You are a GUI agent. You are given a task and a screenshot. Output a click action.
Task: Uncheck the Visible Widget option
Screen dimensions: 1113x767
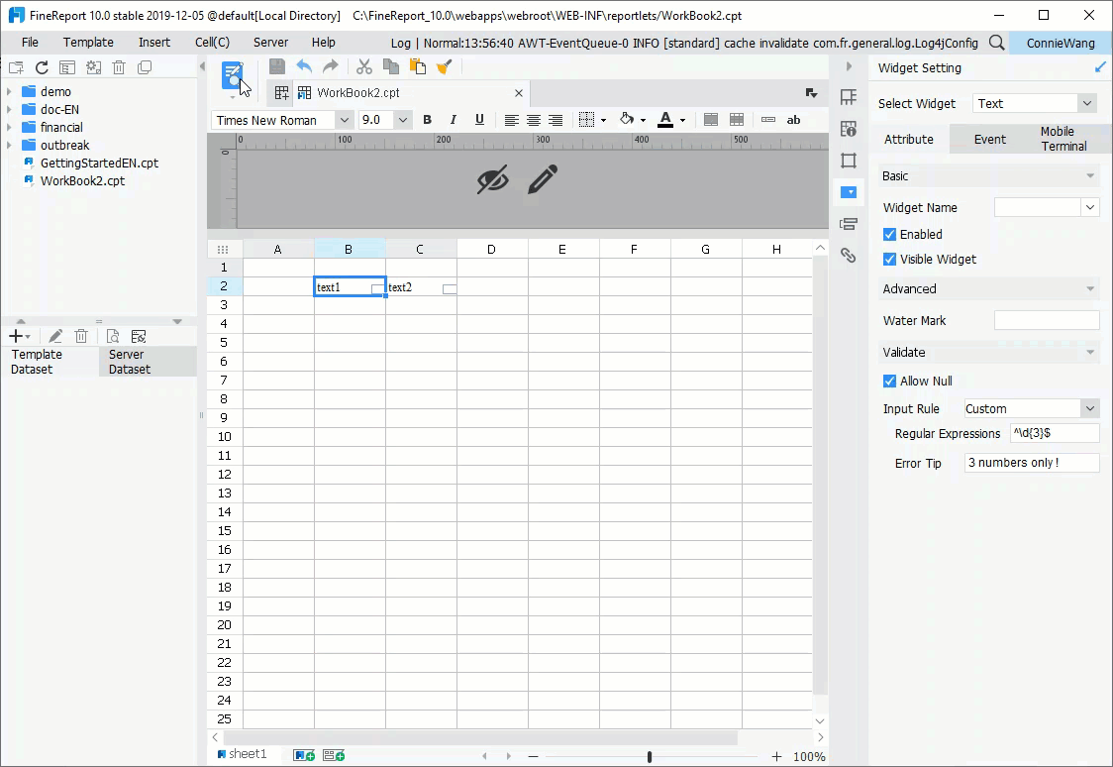889,259
